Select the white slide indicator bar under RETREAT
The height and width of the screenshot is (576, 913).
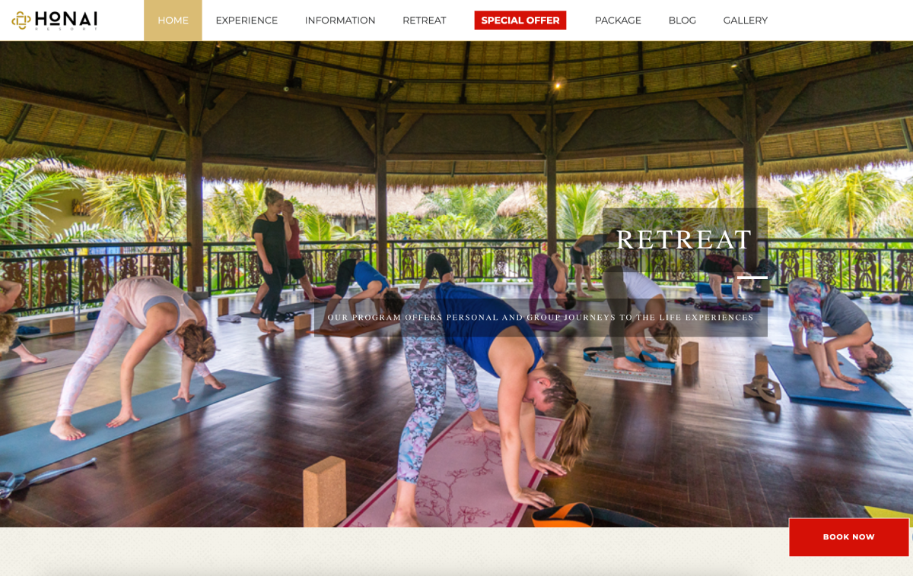point(752,277)
